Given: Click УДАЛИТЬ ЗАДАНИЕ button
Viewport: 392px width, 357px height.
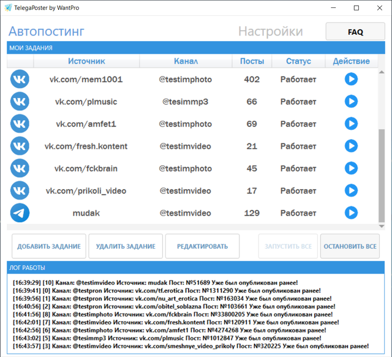Looking at the screenshot, I should coord(126,246).
